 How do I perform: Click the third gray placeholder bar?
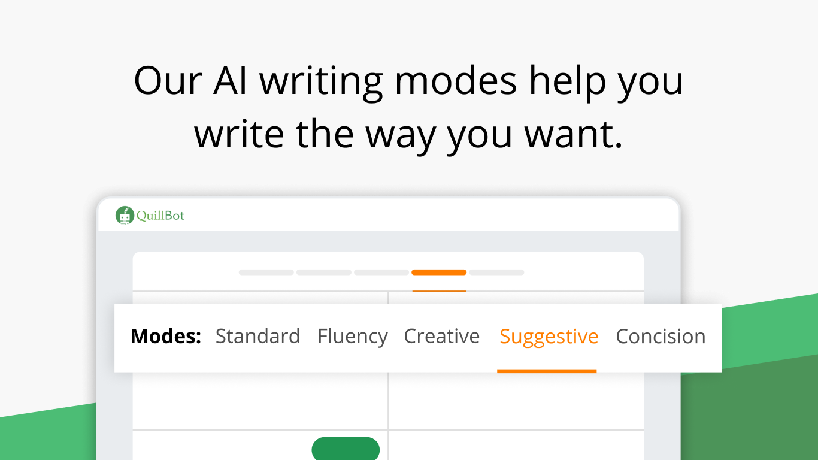(x=381, y=273)
